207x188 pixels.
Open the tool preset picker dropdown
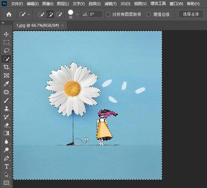click(25, 14)
